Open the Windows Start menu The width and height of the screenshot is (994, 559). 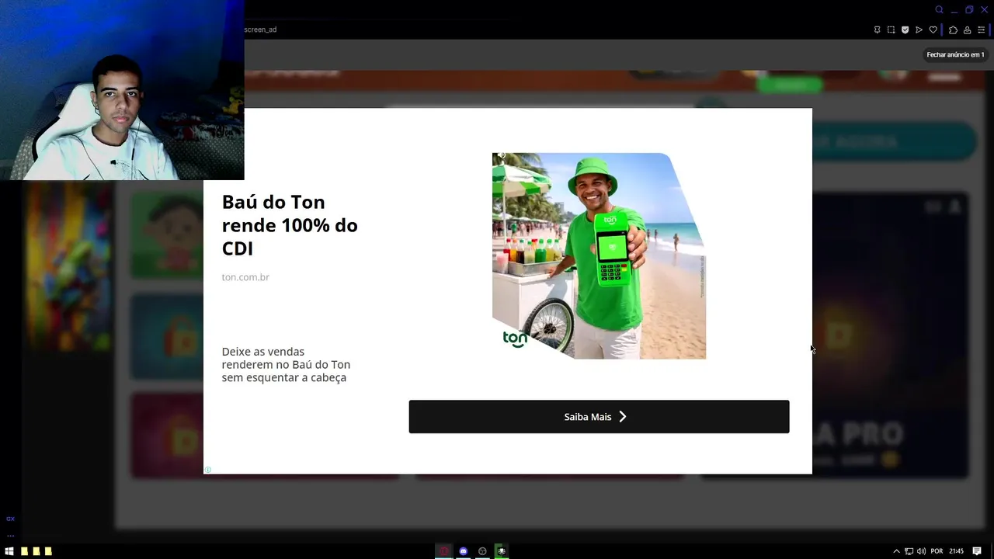9,551
